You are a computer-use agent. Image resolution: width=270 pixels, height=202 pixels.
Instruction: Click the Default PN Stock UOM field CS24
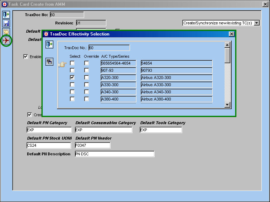click(49, 145)
